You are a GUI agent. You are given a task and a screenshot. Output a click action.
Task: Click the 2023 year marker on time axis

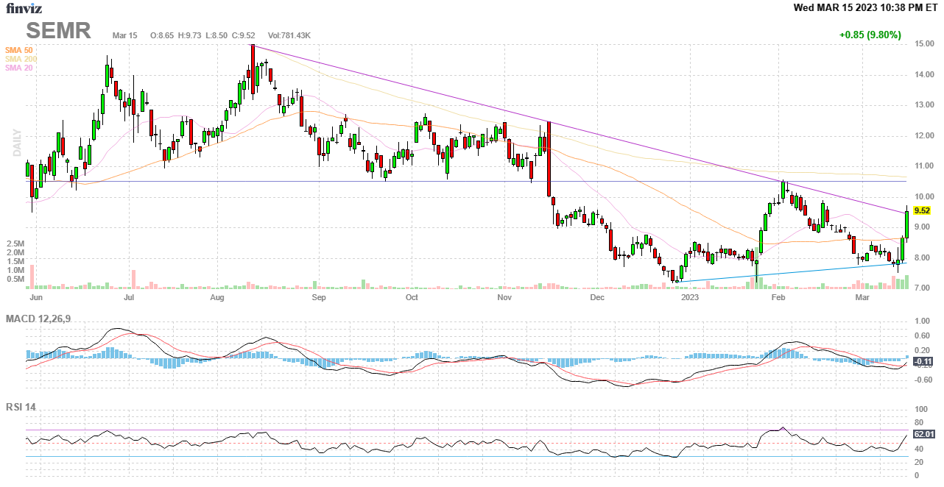[x=689, y=298]
